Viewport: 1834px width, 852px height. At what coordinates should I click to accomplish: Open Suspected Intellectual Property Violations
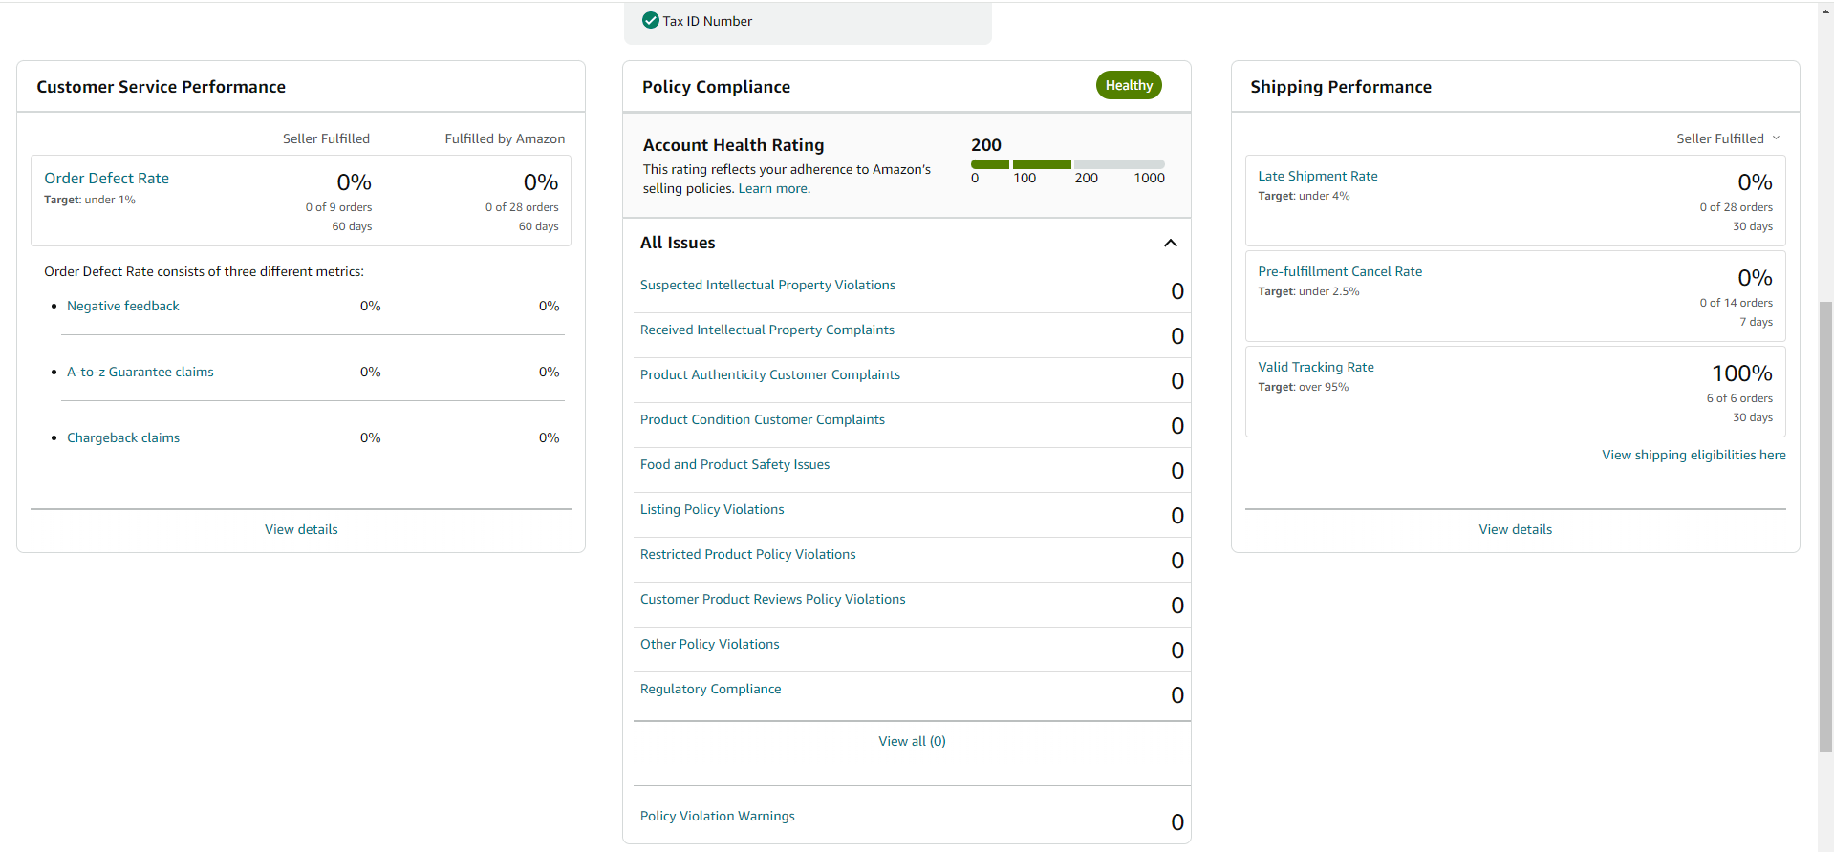pyautogui.click(x=767, y=285)
